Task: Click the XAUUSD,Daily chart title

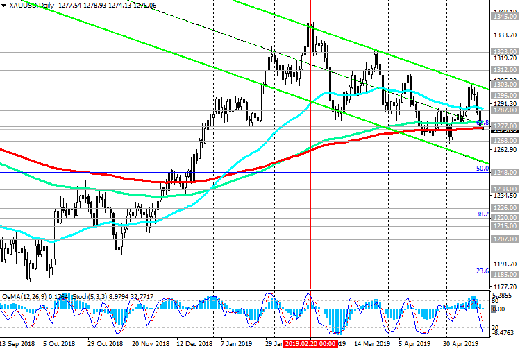Action: click(32, 6)
